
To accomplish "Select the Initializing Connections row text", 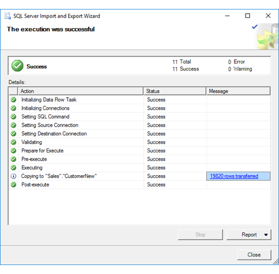I will pos(45,108).
